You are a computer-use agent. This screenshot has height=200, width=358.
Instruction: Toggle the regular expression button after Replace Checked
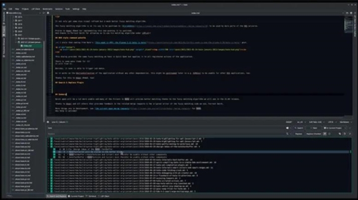tap(325, 134)
